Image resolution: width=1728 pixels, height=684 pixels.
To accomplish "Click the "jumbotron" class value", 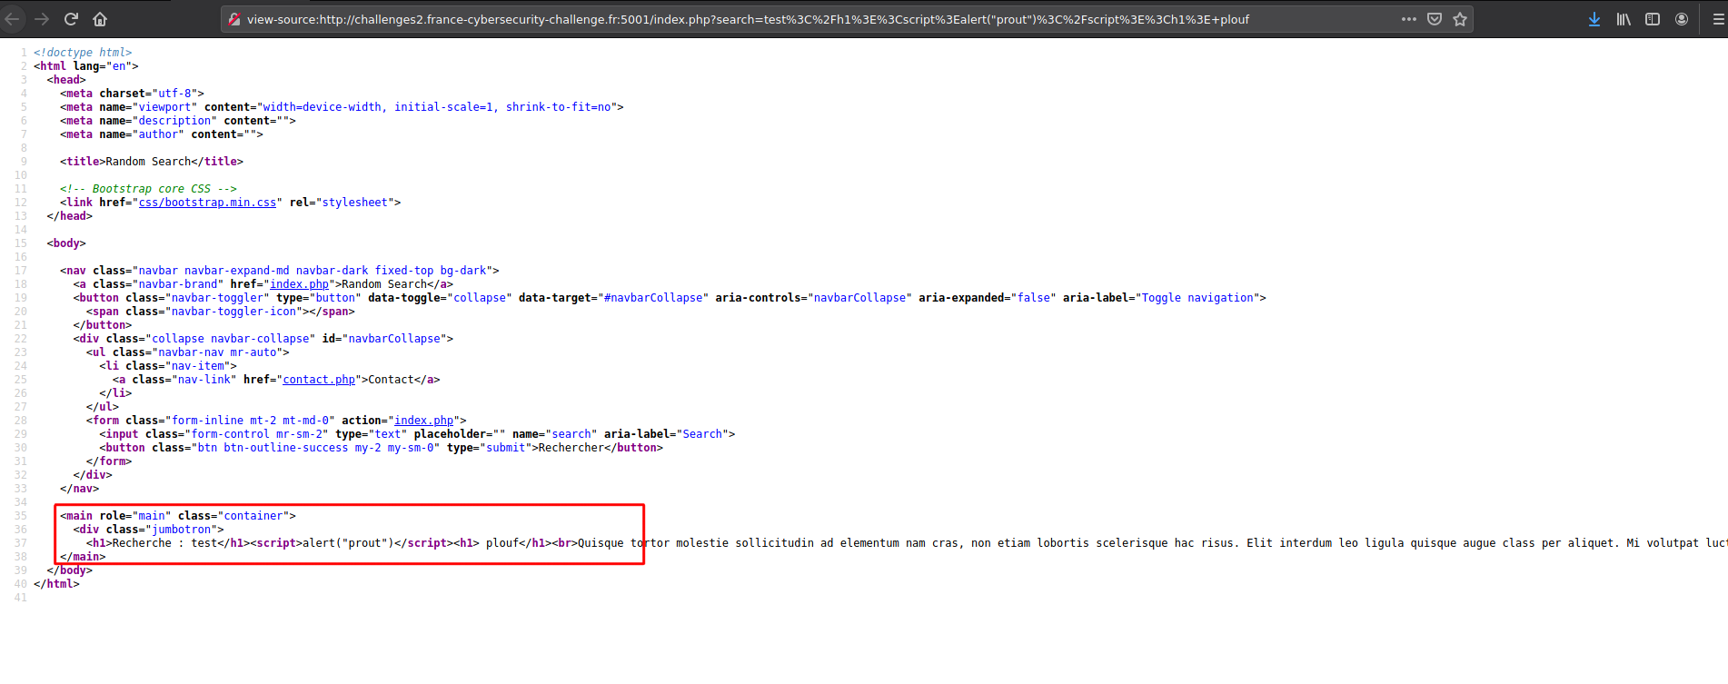I will (181, 530).
